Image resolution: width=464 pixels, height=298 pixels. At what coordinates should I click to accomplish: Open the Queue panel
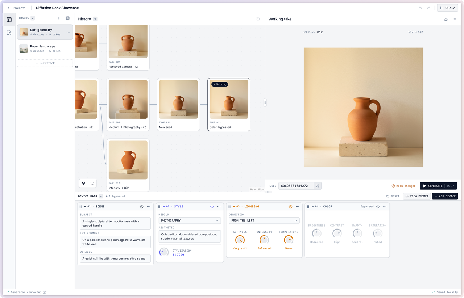pyautogui.click(x=447, y=8)
